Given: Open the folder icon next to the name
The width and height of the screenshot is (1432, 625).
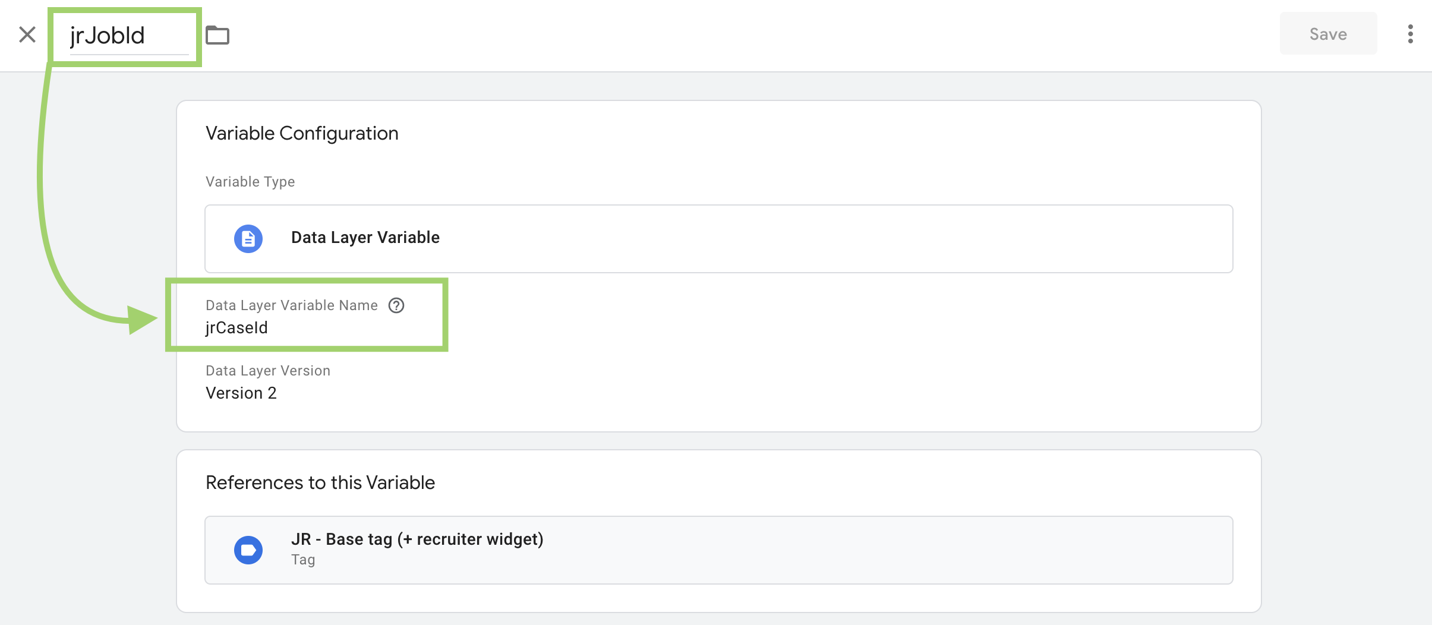Looking at the screenshot, I should (x=217, y=35).
